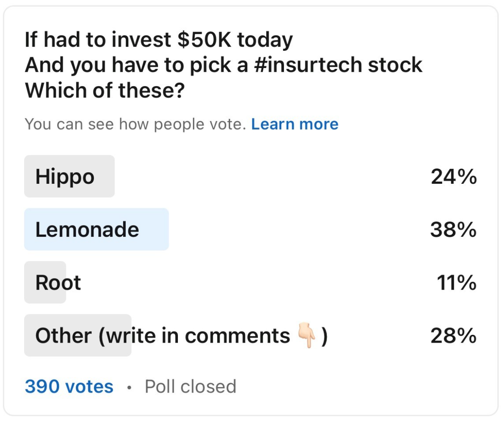Click the 38% result for Lemonade
The image size is (504, 421).
click(x=453, y=229)
